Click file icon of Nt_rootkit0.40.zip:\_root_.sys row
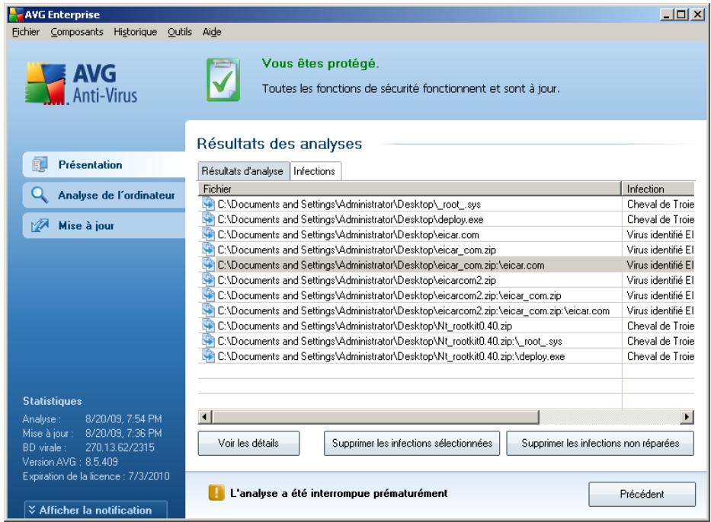This screenshot has height=522, width=711. (x=208, y=341)
